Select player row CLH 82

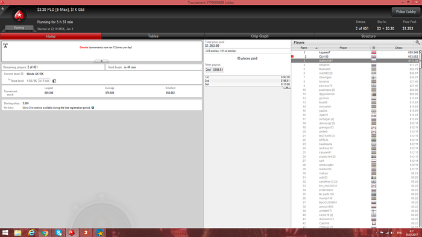355,57
